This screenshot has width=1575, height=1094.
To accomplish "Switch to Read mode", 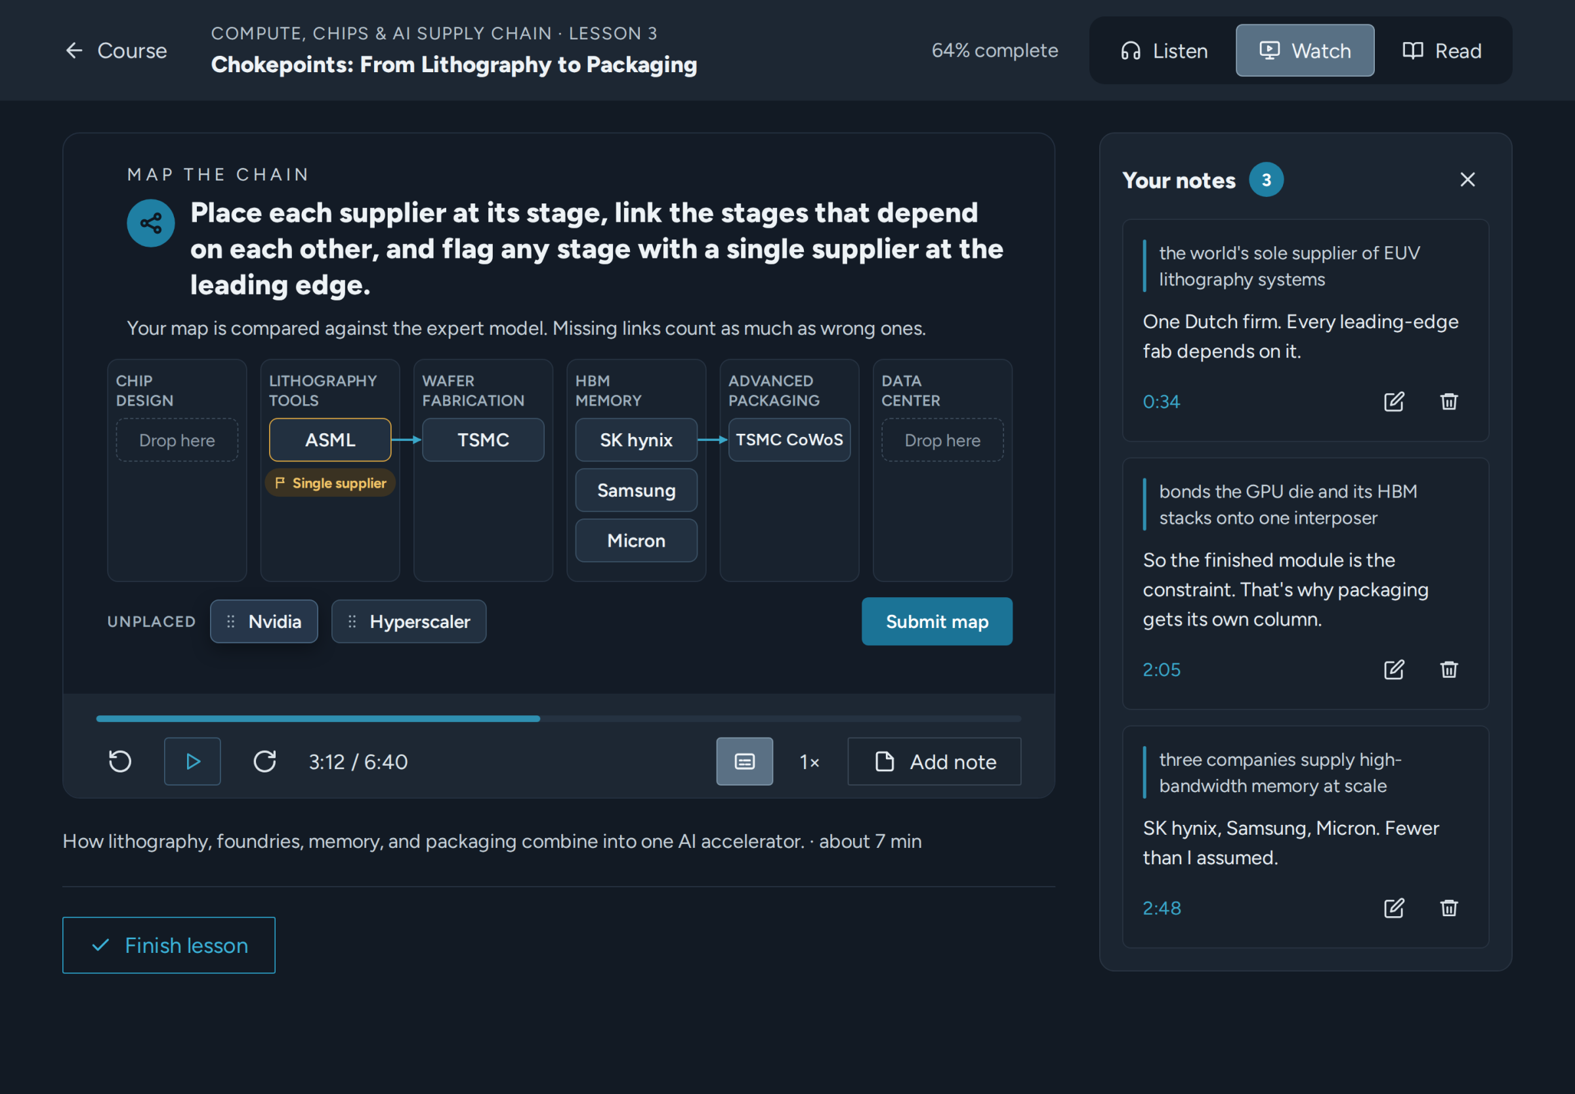I will tap(1441, 51).
